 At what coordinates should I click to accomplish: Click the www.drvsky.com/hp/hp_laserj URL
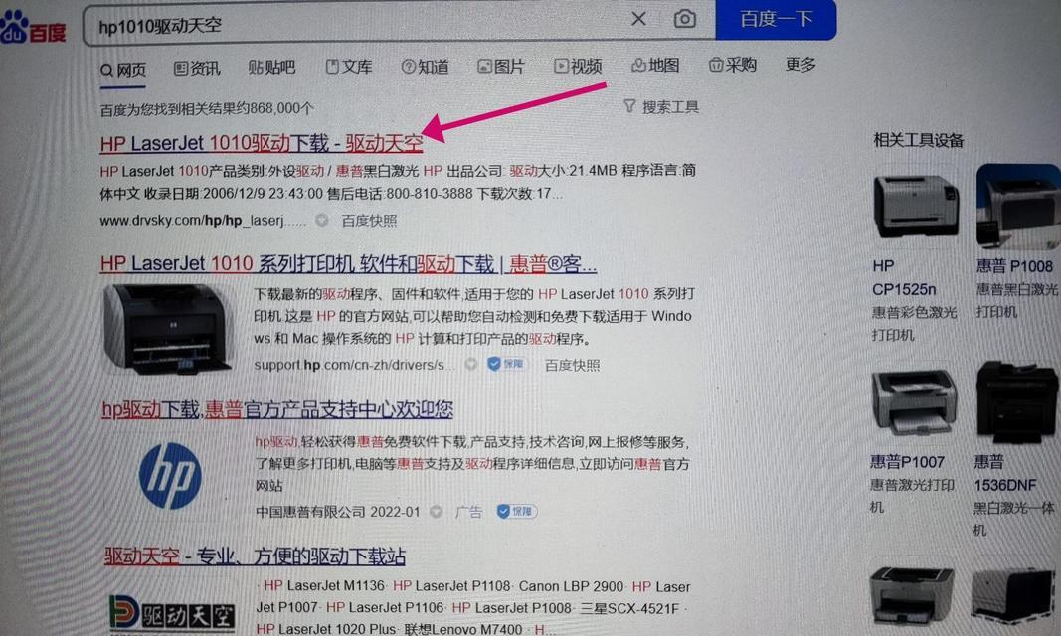coord(202,221)
